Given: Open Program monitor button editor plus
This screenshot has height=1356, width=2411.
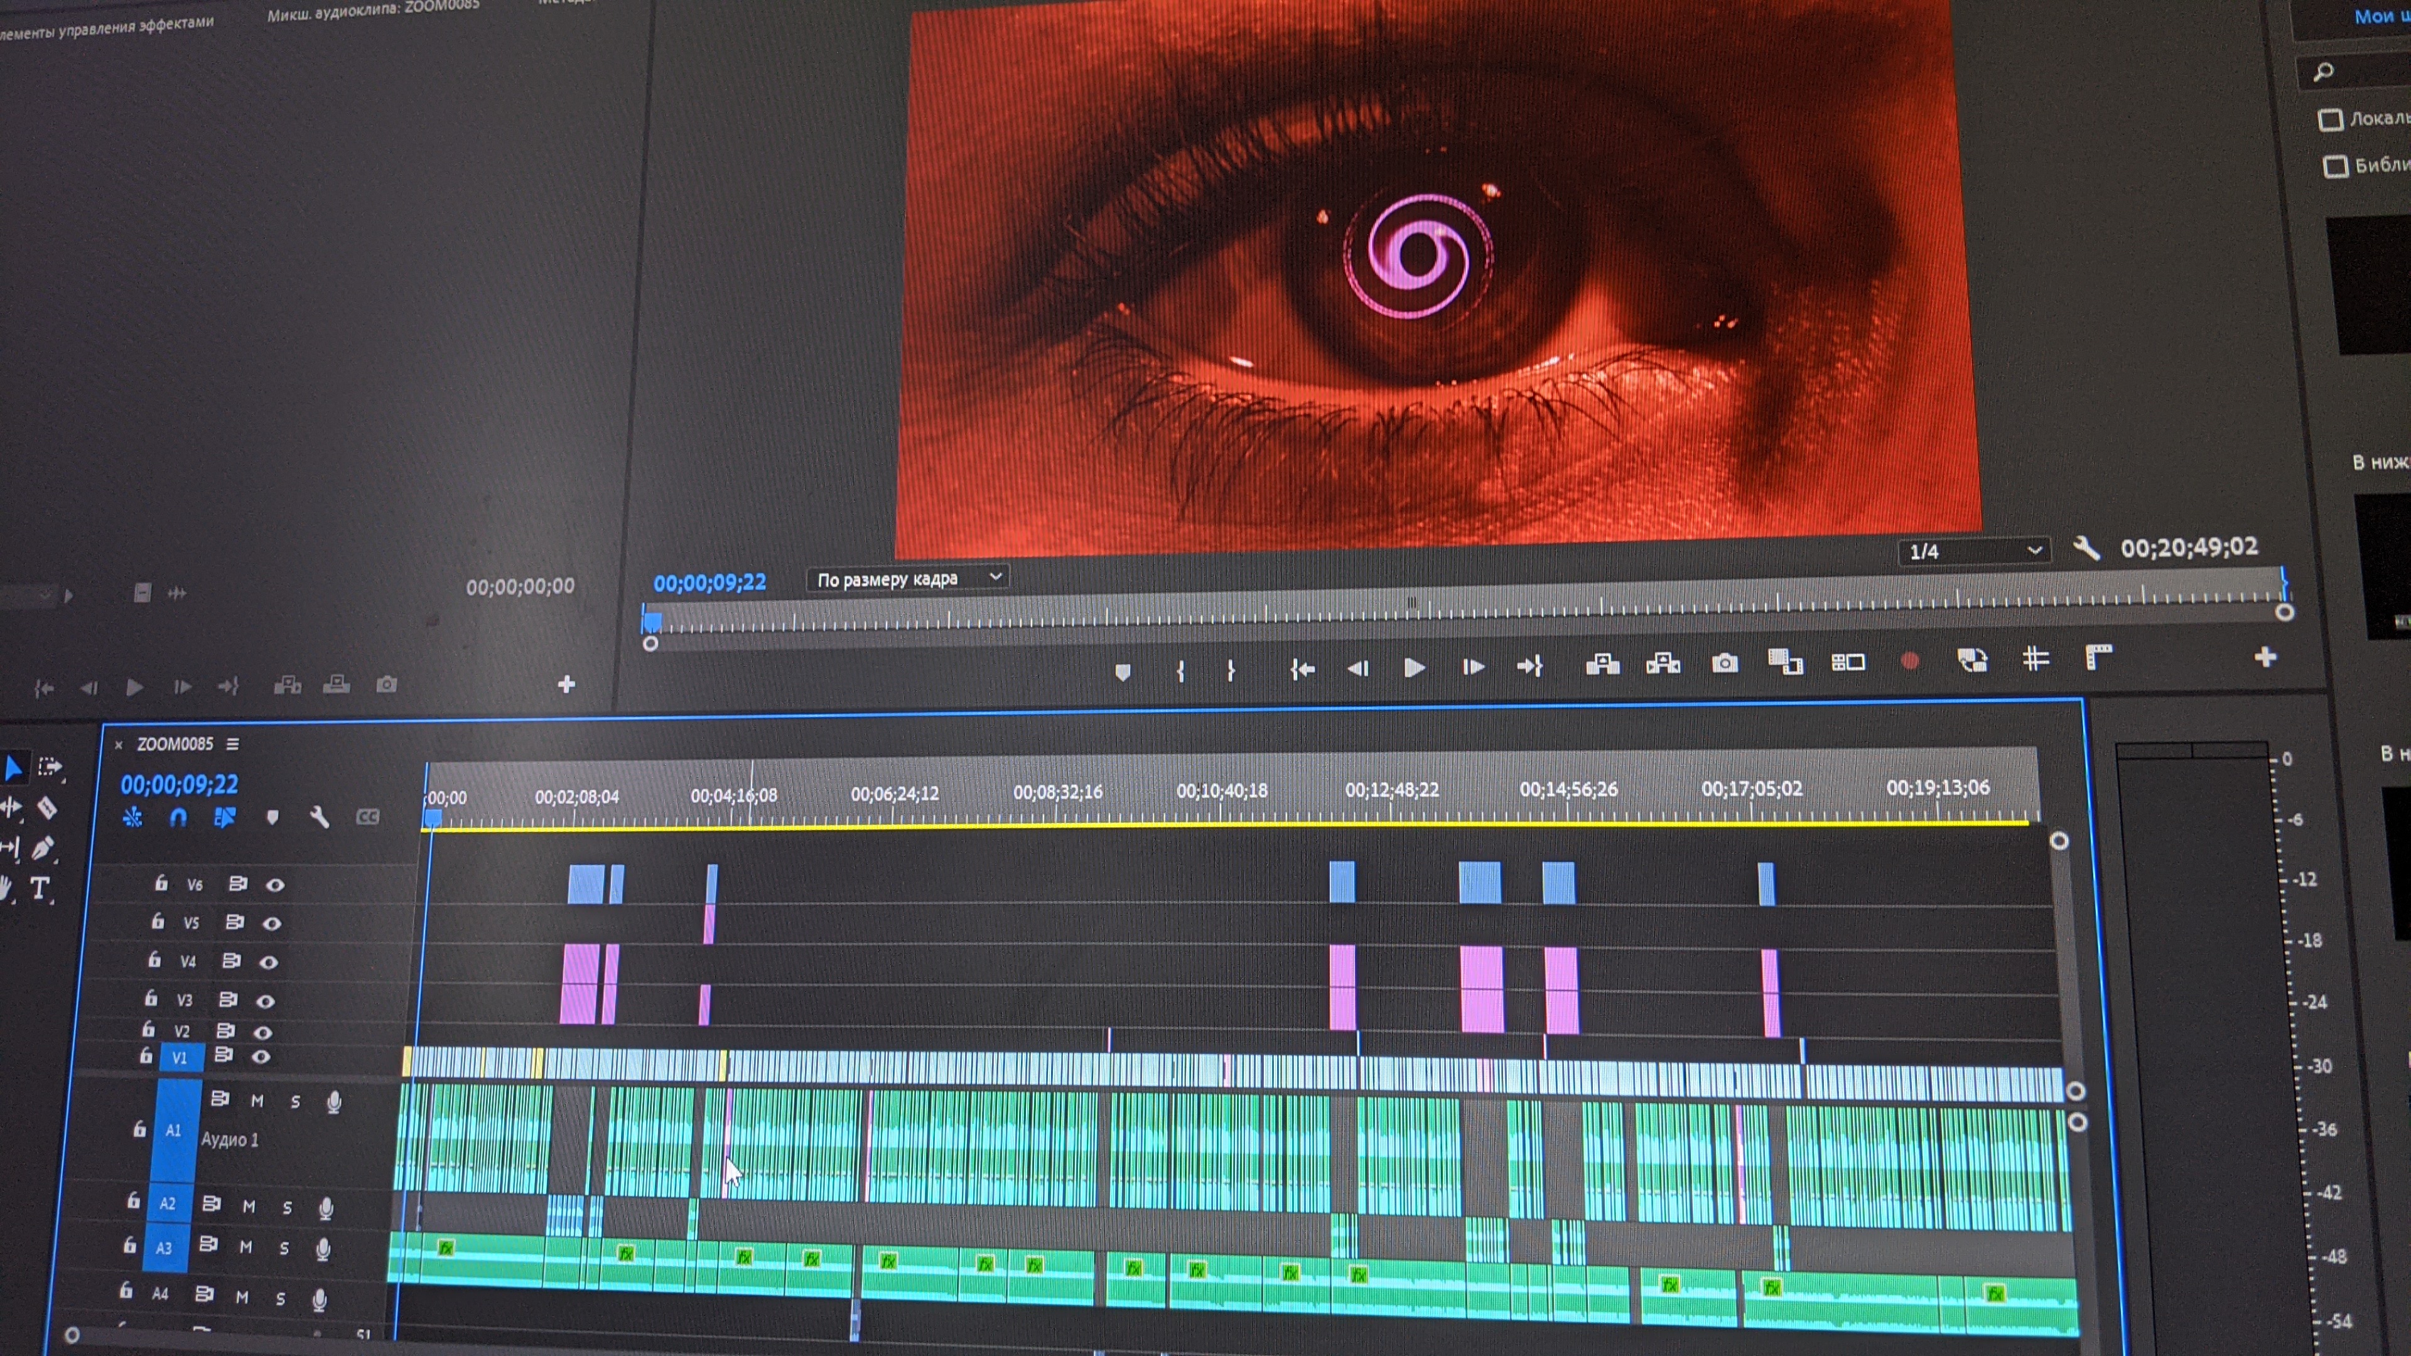Looking at the screenshot, I should click(x=2265, y=657).
